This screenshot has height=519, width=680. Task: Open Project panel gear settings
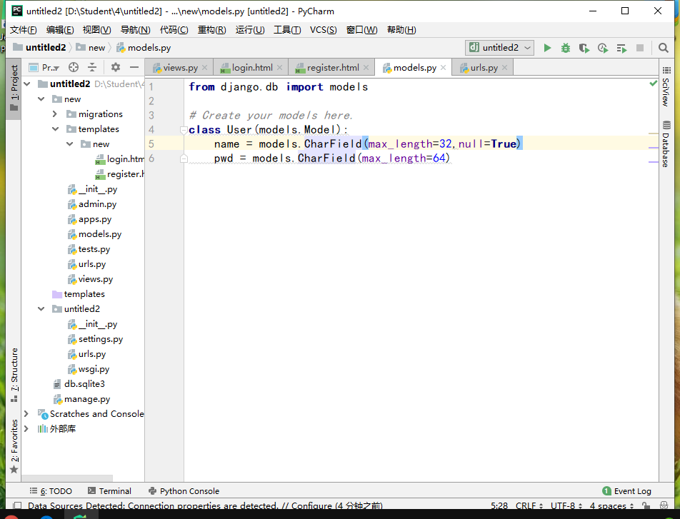(x=116, y=67)
